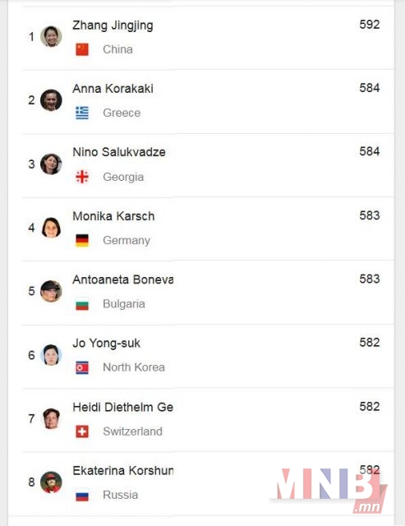Click the Georgia country label
Viewport: 405px width, 526px height.
click(123, 178)
